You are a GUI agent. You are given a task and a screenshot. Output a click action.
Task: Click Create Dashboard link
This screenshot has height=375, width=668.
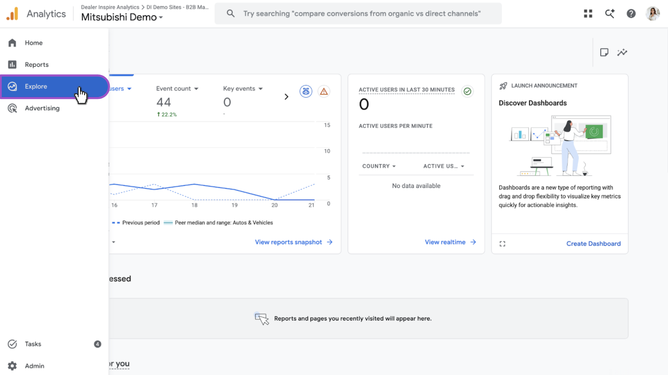coord(593,244)
